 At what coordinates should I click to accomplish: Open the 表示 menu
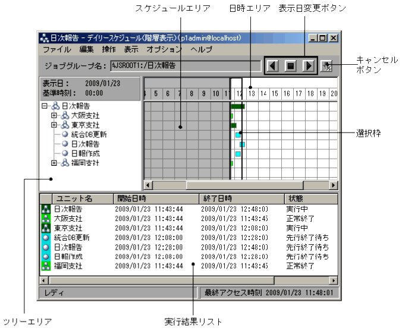(131, 49)
